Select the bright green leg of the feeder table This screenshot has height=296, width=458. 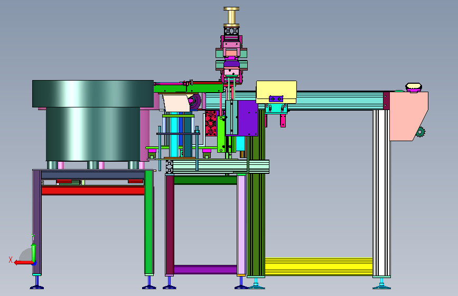click(149, 222)
